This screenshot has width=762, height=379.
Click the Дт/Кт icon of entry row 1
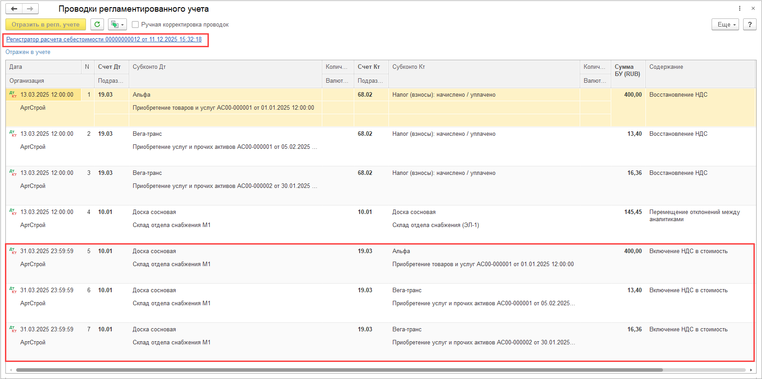pyautogui.click(x=13, y=95)
